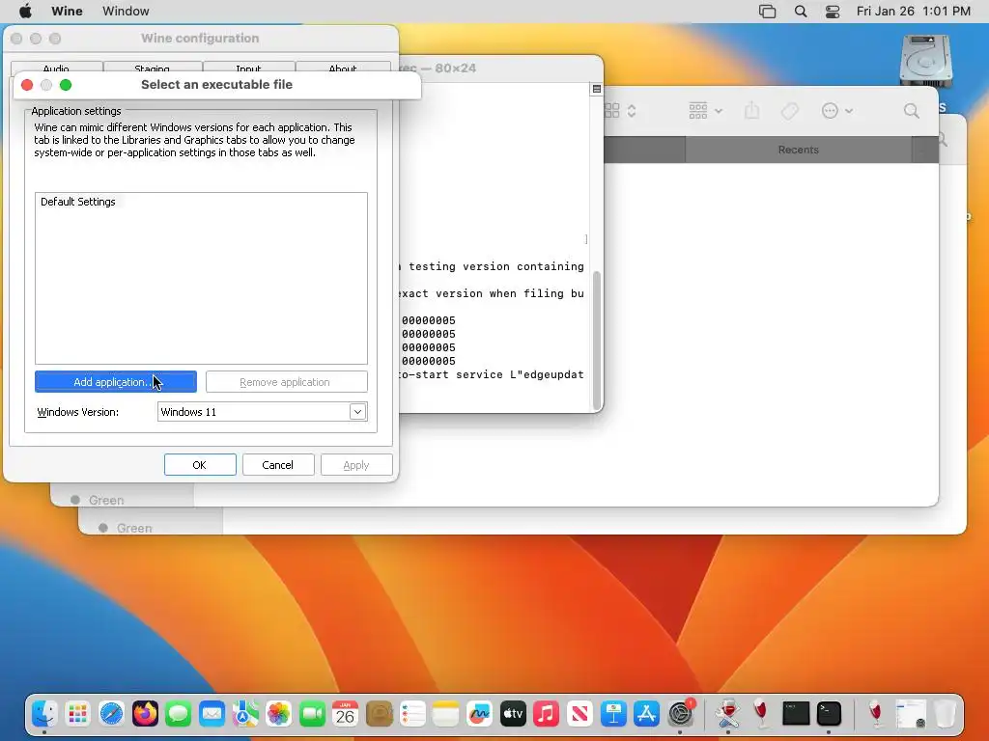Image resolution: width=989 pixels, height=741 pixels.
Task: Open Terminal with prompt icon in Dock
Action: (829, 714)
